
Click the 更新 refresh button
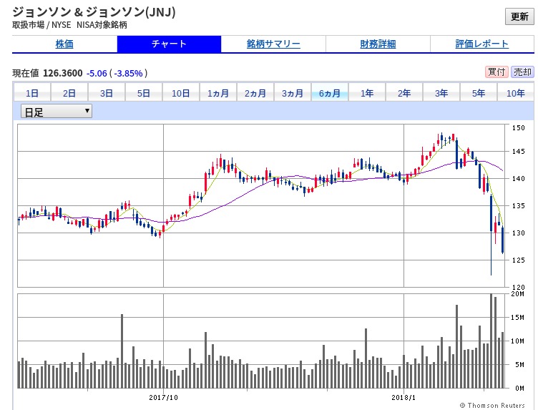pyautogui.click(x=519, y=16)
